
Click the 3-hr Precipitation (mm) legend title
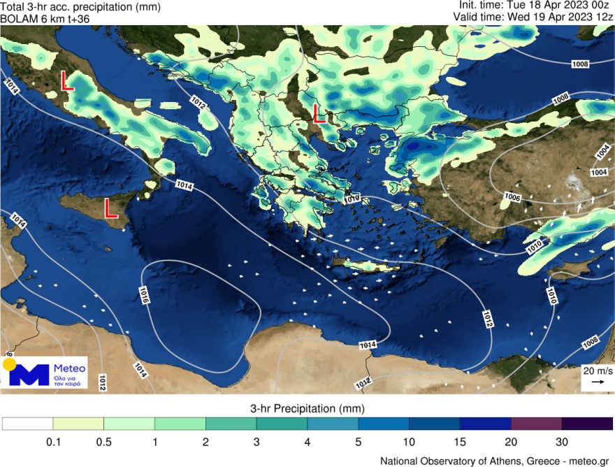click(x=307, y=408)
